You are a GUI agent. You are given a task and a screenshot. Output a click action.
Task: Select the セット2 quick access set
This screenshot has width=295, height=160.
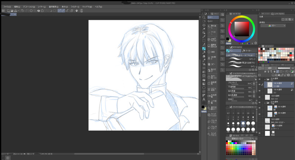point(213,21)
